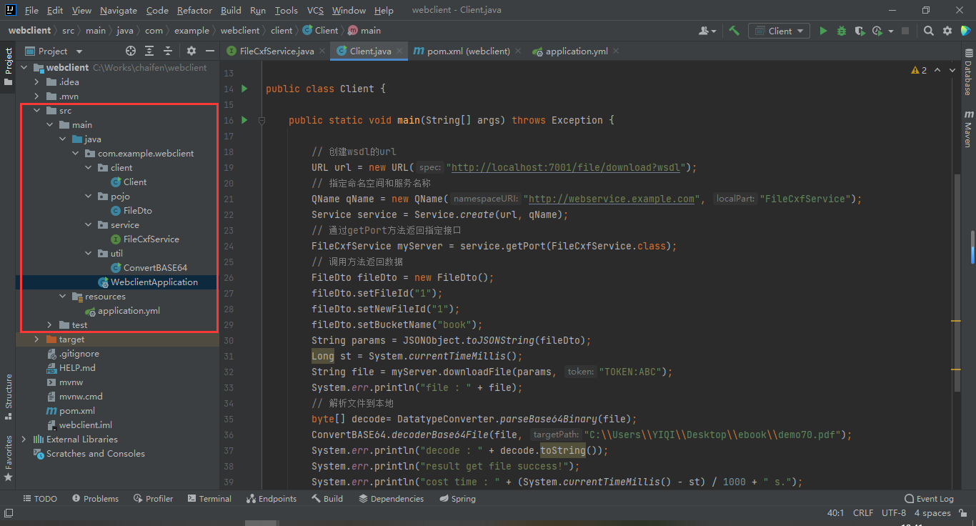Collapse the pojo package
This screenshot has height=526, width=976.
(x=88, y=197)
